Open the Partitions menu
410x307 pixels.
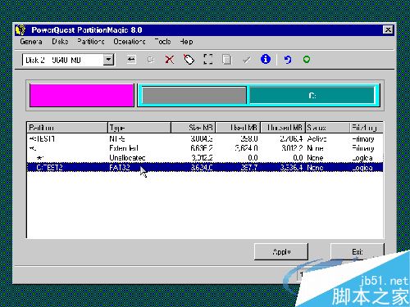click(x=91, y=42)
